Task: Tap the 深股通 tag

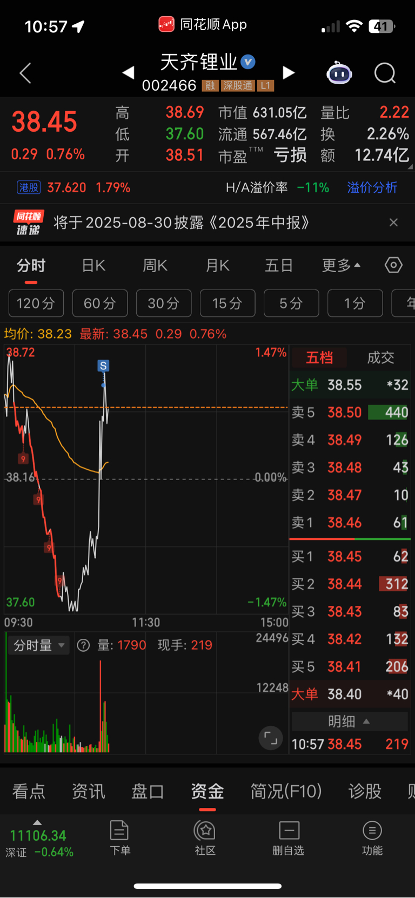Action: (238, 85)
